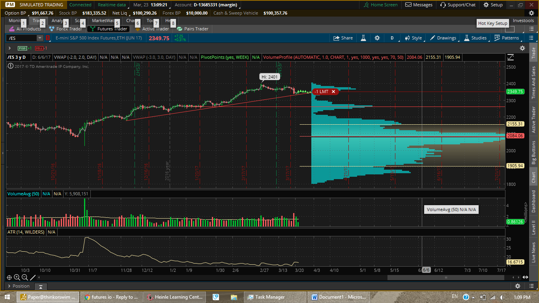Viewport: 539px width, 303px height.
Task: Open the chart toolbar list menu icon
Action: coord(531,38)
